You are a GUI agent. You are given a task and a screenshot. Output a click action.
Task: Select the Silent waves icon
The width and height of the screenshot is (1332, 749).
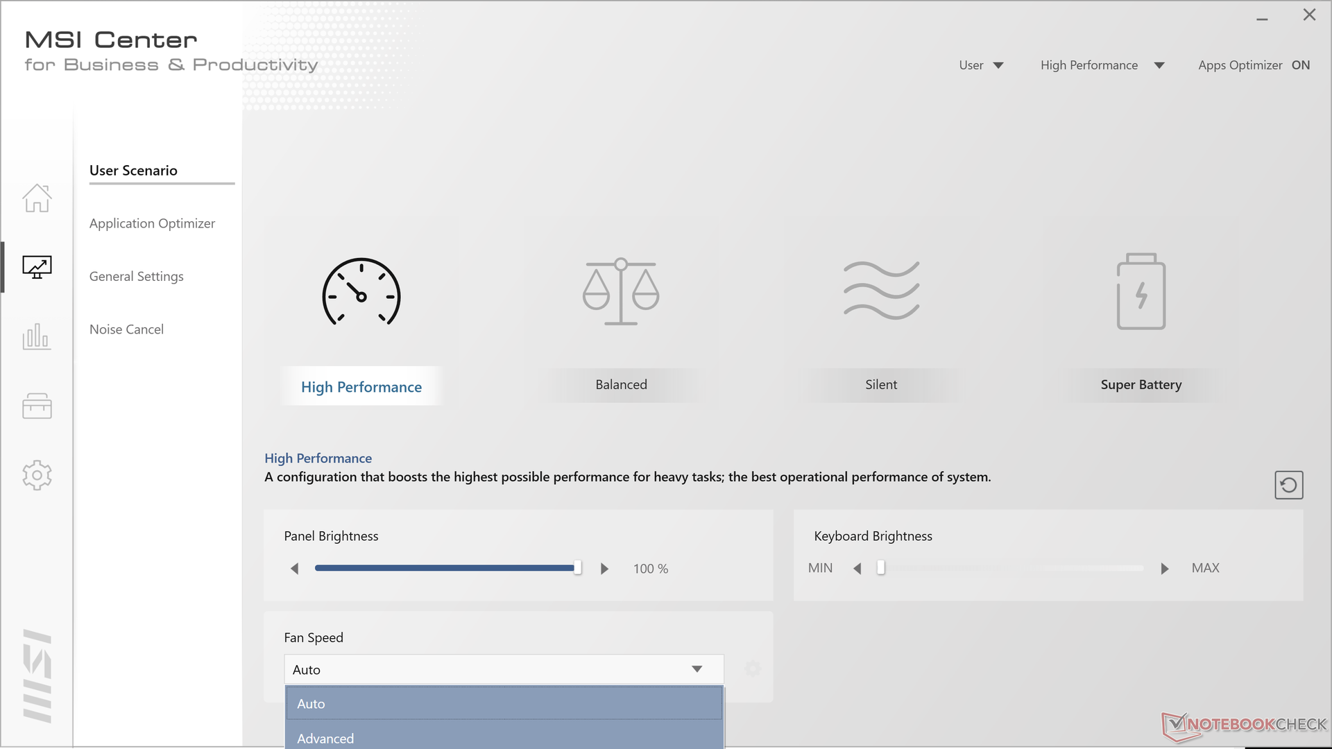tap(881, 290)
